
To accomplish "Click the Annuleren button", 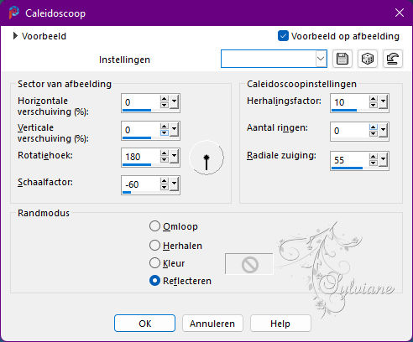I will pos(212,324).
